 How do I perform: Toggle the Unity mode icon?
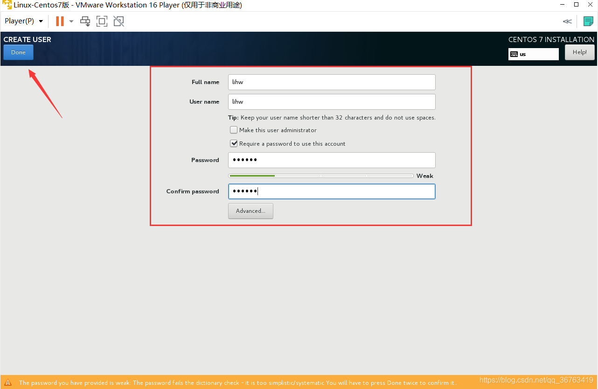click(x=118, y=21)
